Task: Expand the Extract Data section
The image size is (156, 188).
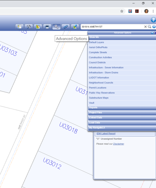Action: 122,118
